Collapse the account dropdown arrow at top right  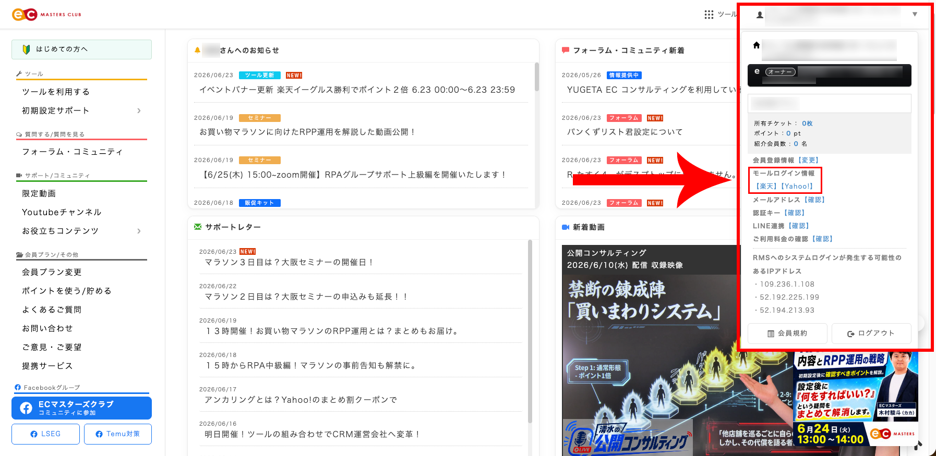pos(915,15)
